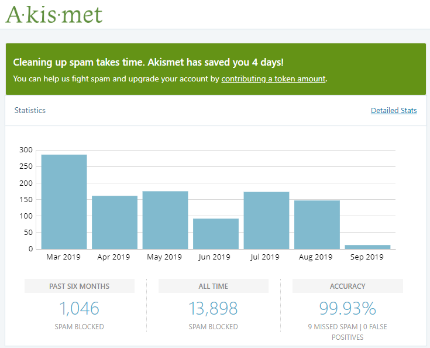430x348 pixels.
Task: Click the '1,046' spam blocked value
Action: (79, 308)
